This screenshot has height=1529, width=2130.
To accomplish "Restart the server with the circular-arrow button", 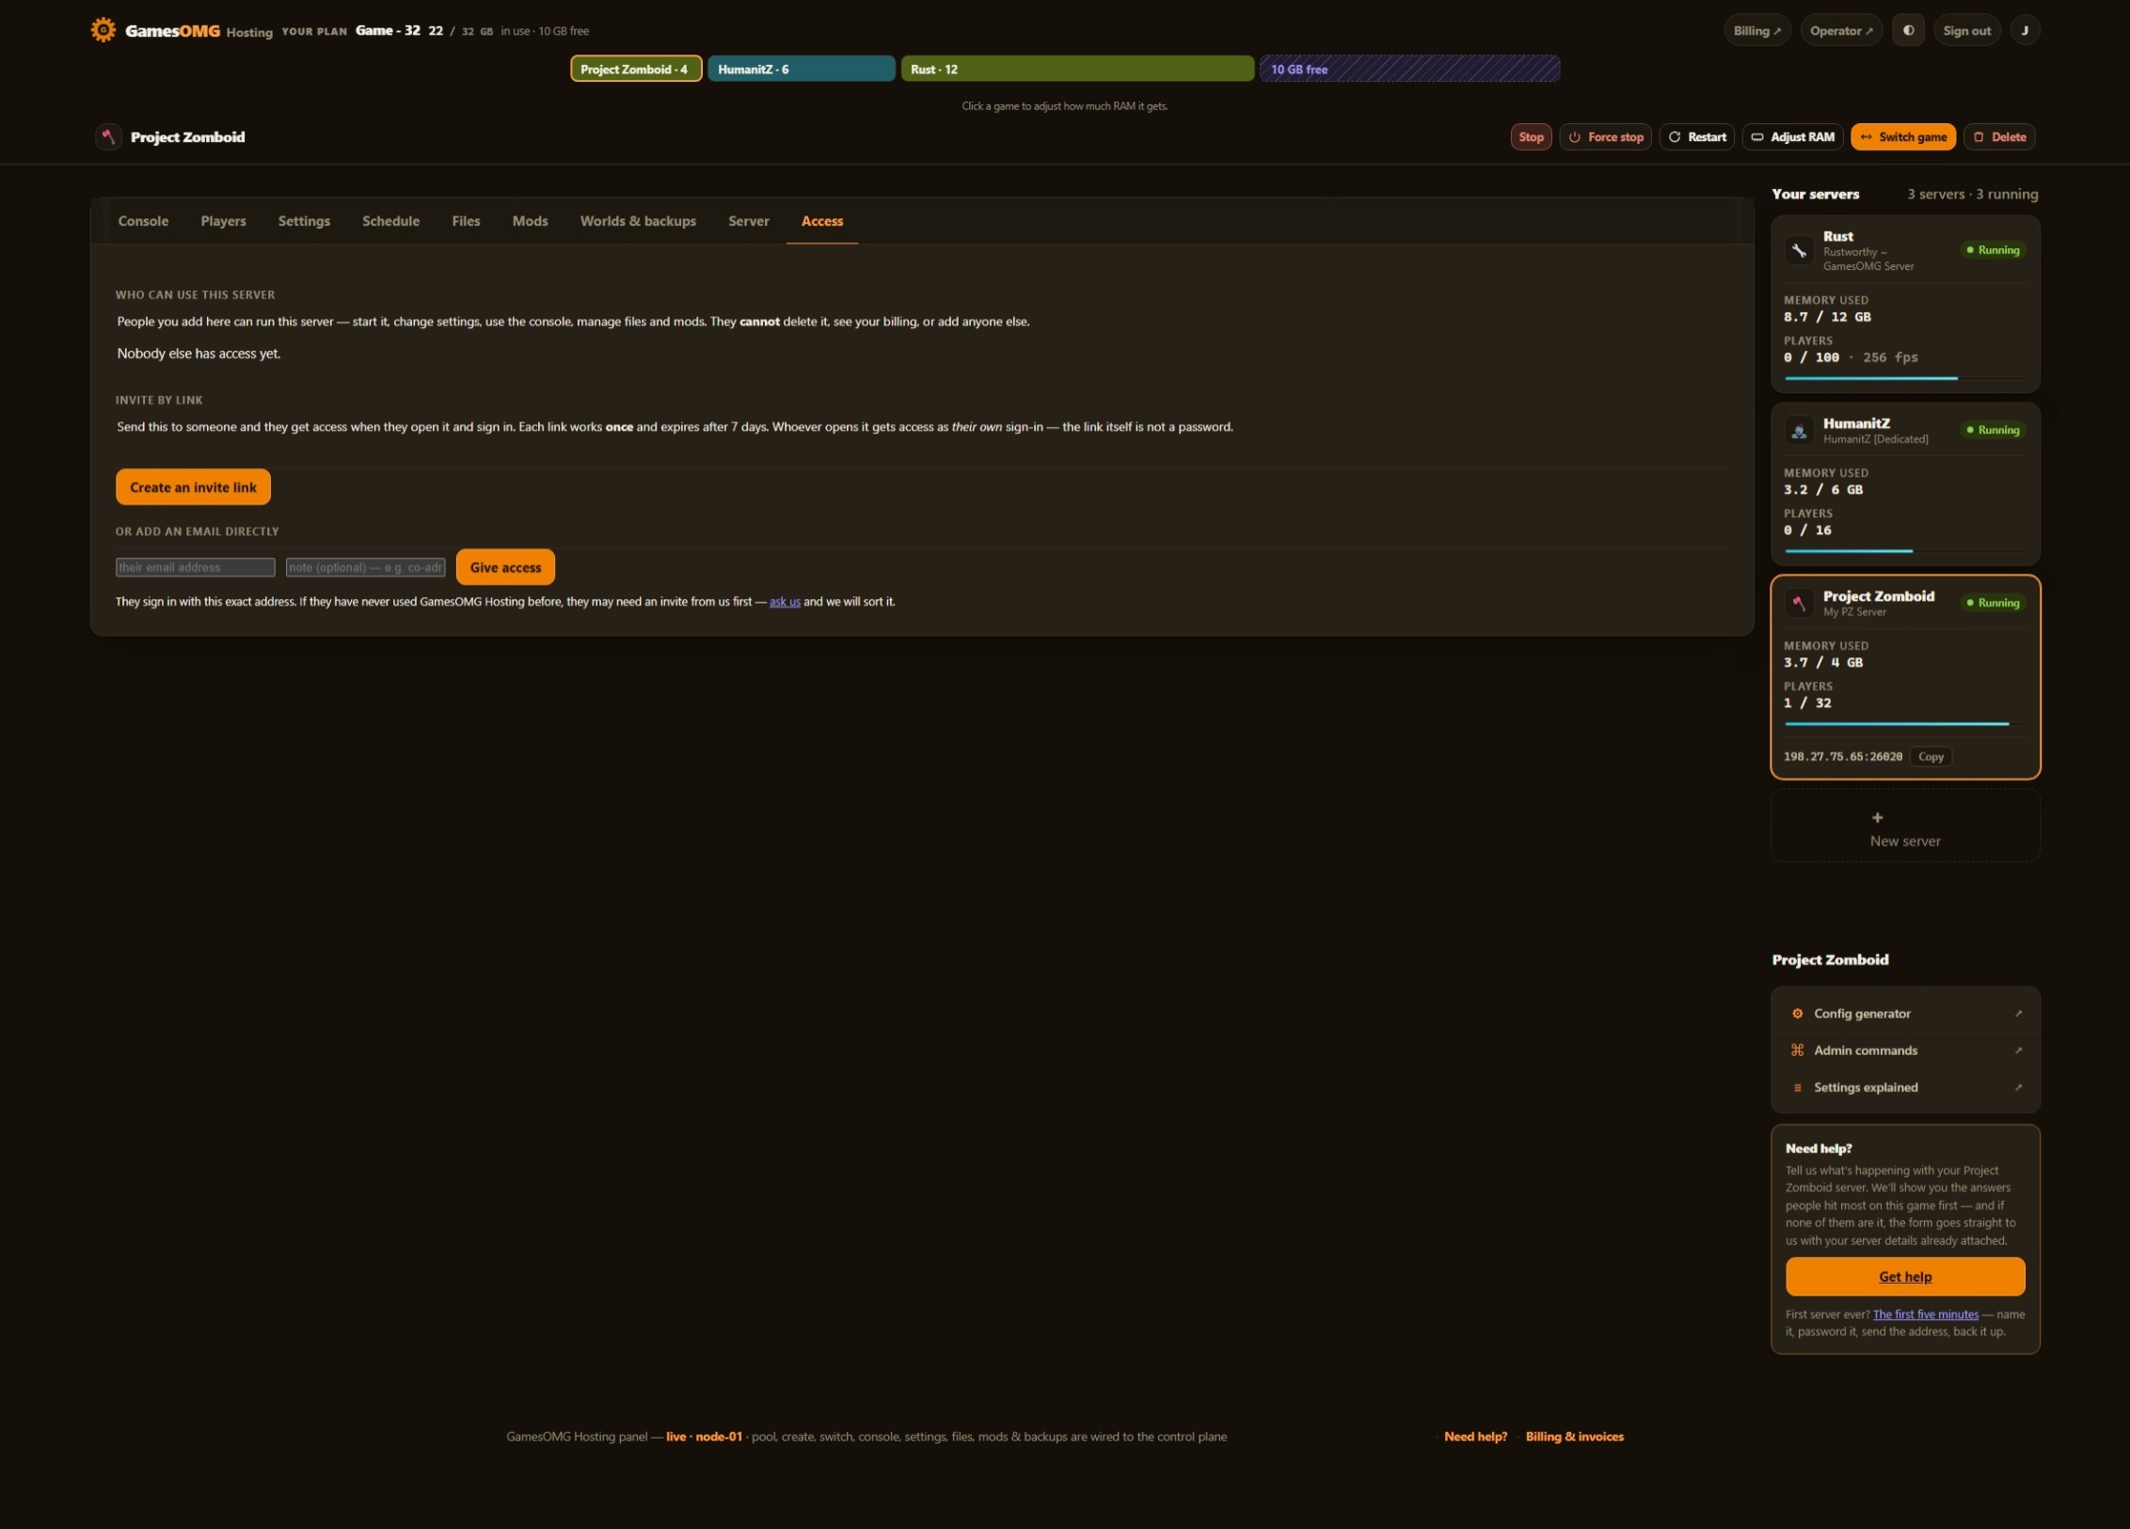I will coord(1696,136).
